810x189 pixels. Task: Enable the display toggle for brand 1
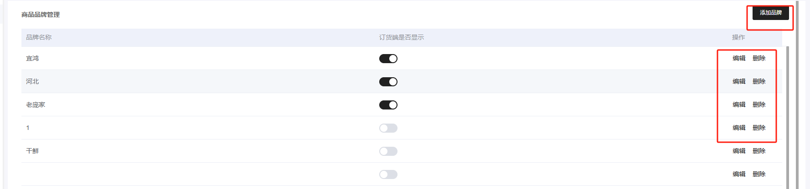coord(388,128)
